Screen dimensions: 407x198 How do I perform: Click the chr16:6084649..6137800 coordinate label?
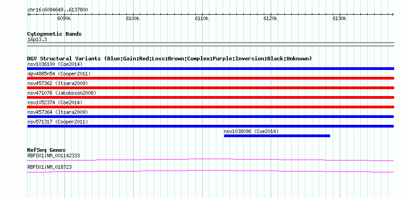58,10
